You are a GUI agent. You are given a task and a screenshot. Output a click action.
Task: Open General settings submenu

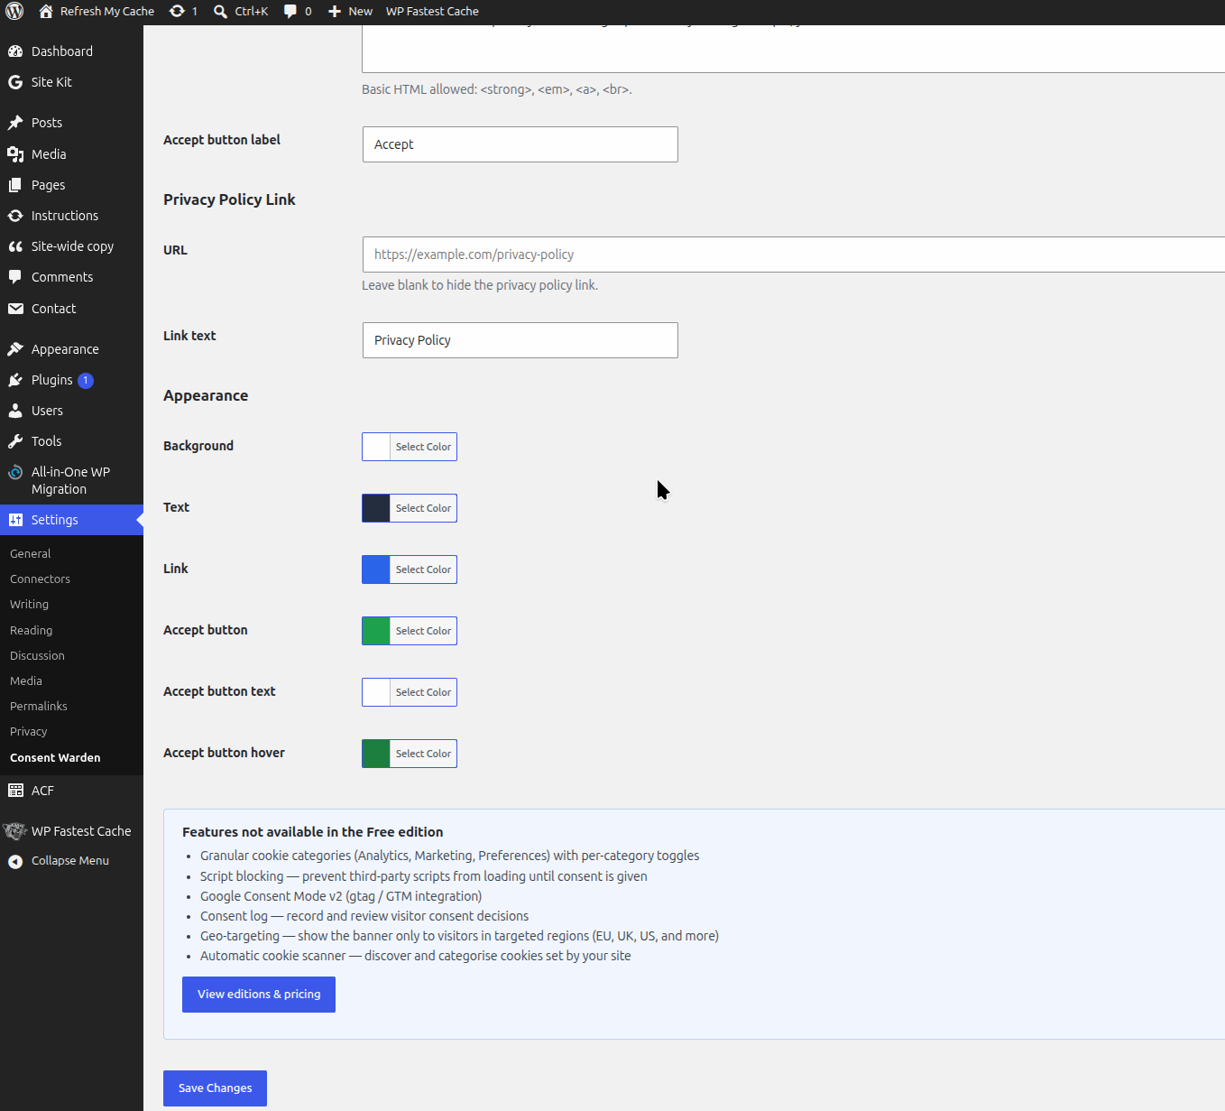[x=31, y=553]
